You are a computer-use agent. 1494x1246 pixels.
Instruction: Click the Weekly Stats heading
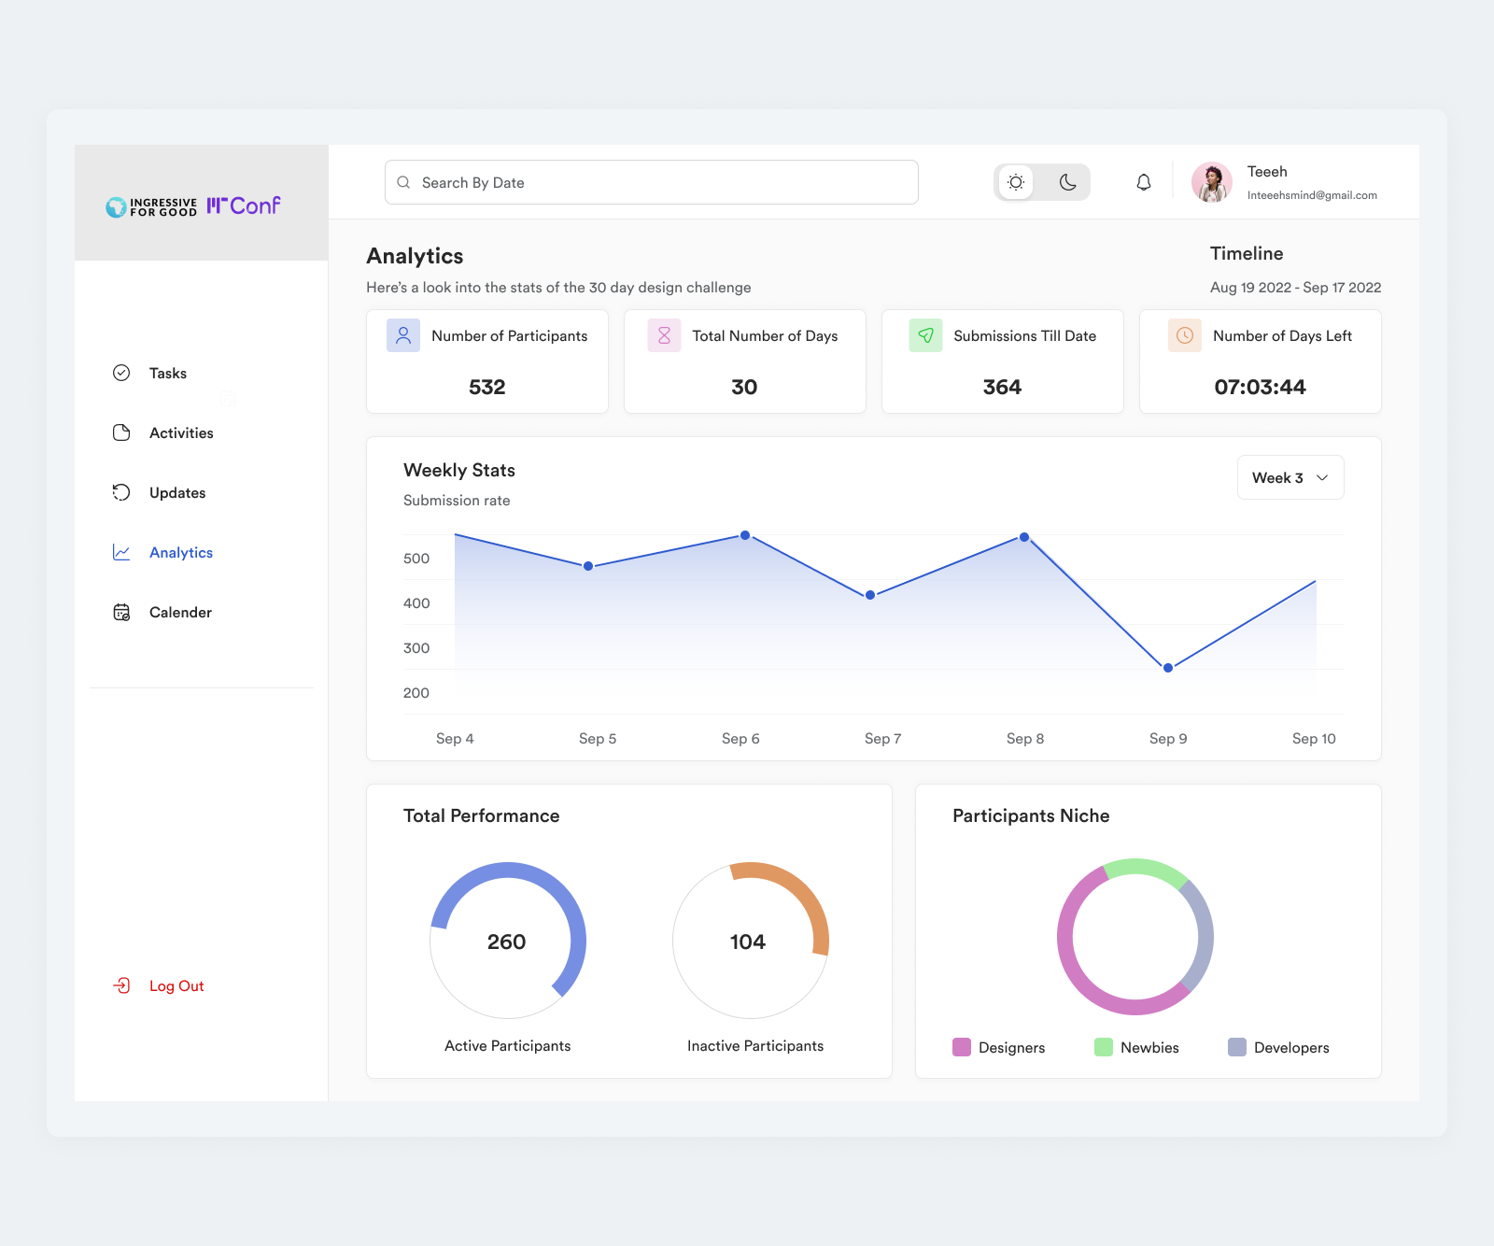(459, 470)
